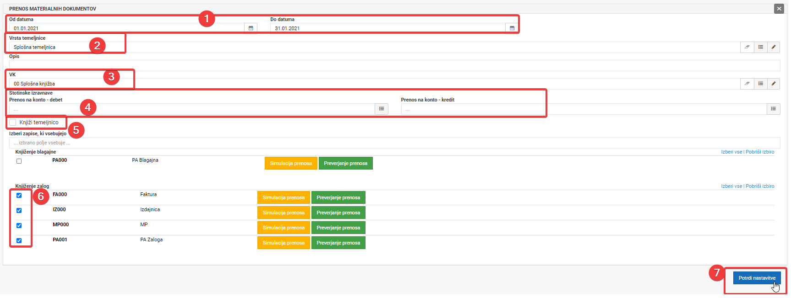This screenshot has width=791, height=298.
Task: Click the Izberi zapise filter field
Action: pos(395,143)
